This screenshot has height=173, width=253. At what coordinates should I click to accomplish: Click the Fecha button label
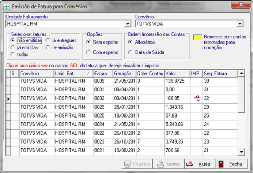click(x=236, y=164)
